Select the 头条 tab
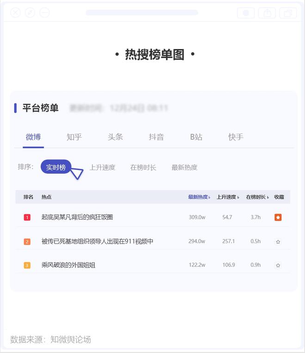305x353 pixels. pyautogui.click(x=115, y=137)
